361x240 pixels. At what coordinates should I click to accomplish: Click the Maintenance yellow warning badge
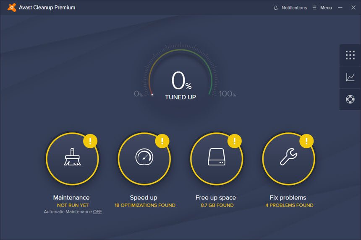coord(90,141)
